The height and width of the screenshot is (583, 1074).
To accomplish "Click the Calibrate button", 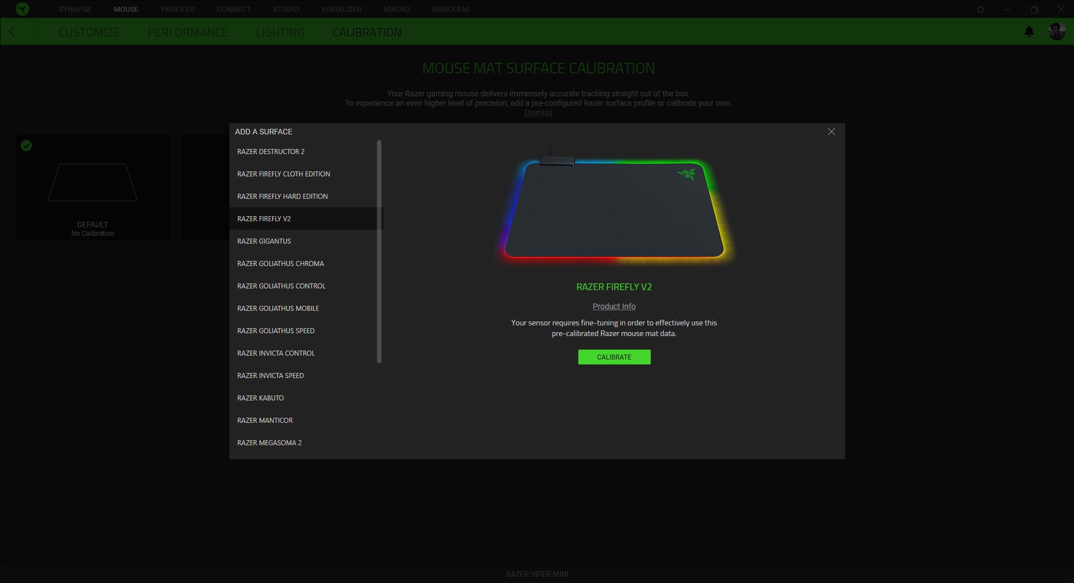I will tap(614, 357).
